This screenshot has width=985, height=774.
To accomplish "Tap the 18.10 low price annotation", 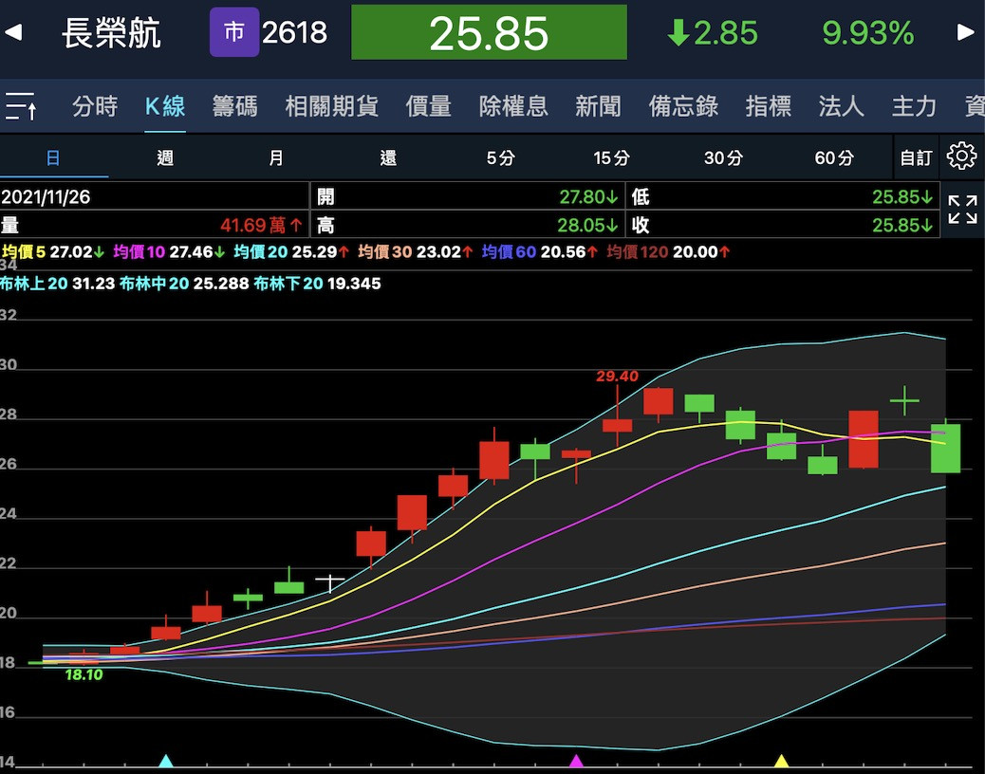I will [84, 674].
